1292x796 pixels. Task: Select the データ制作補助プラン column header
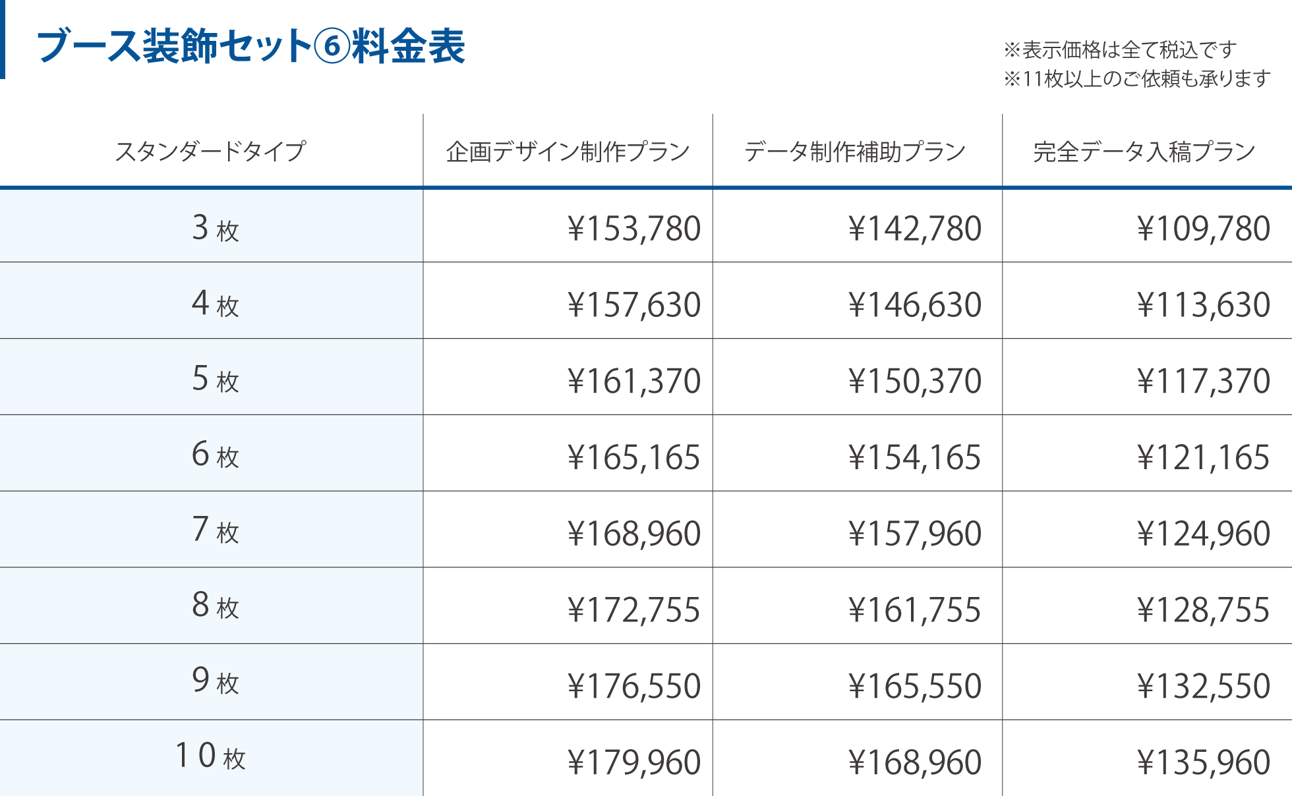tap(855, 152)
